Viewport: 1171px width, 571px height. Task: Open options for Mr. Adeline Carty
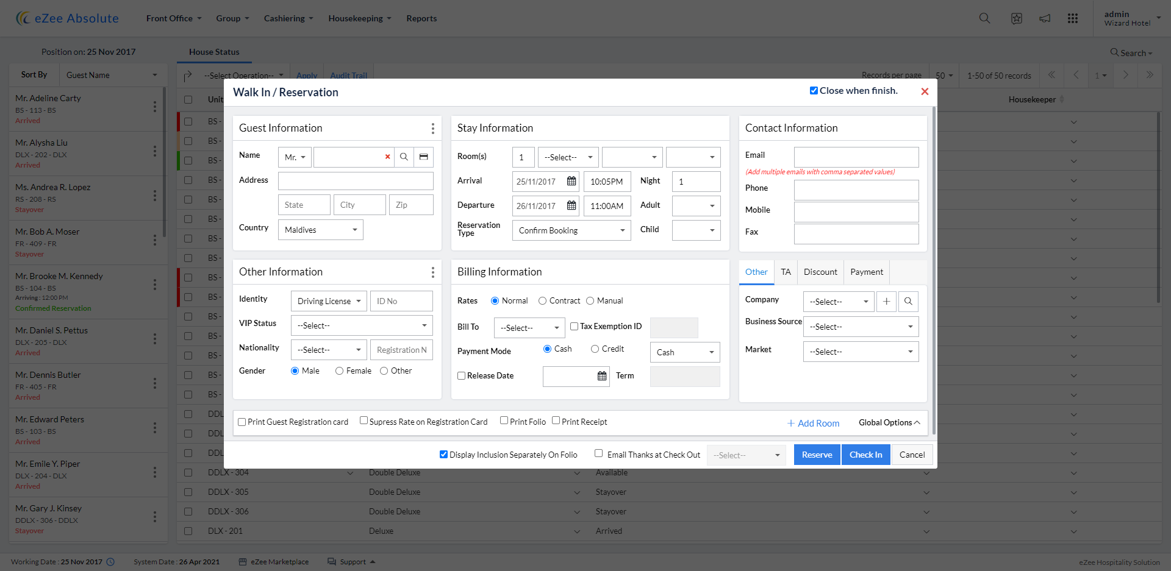point(155,107)
